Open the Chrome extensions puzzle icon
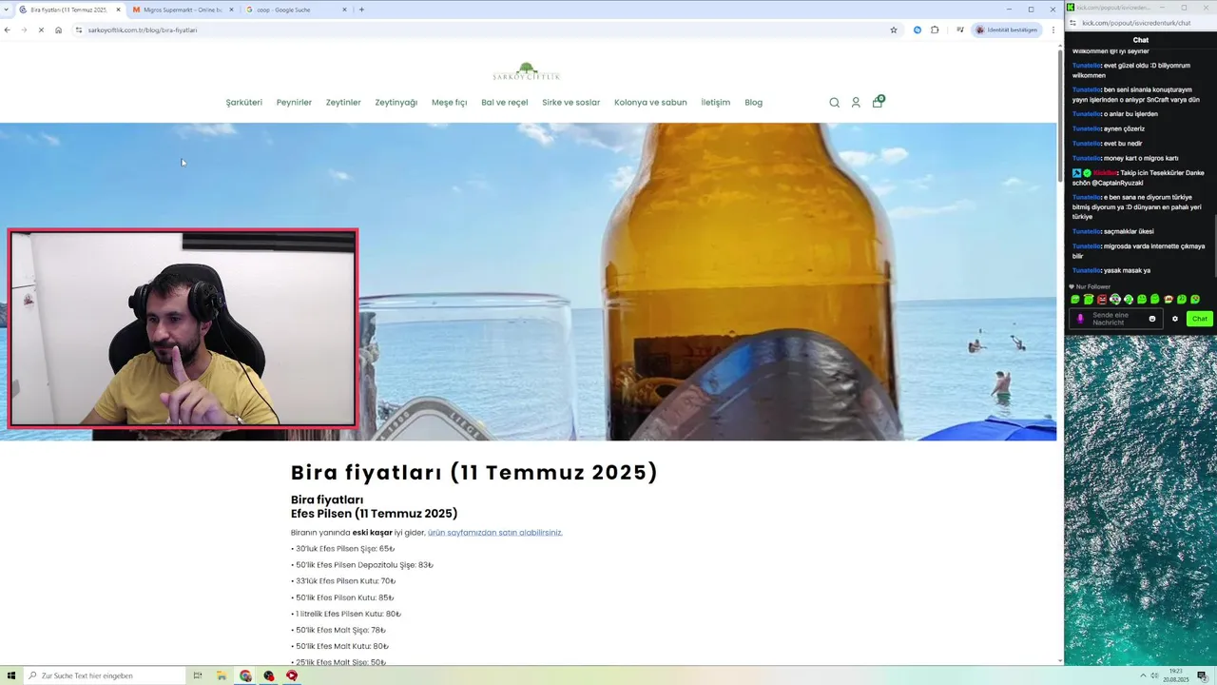1217x685 pixels. (x=935, y=29)
